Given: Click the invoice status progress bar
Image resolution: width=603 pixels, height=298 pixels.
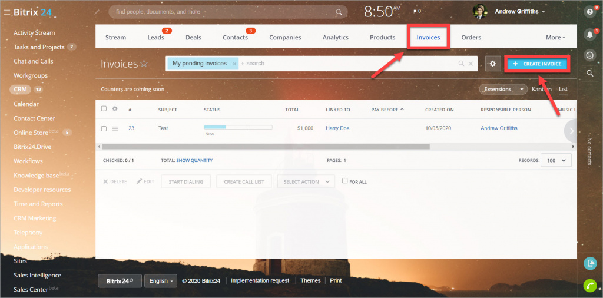Looking at the screenshot, I should click(x=238, y=127).
